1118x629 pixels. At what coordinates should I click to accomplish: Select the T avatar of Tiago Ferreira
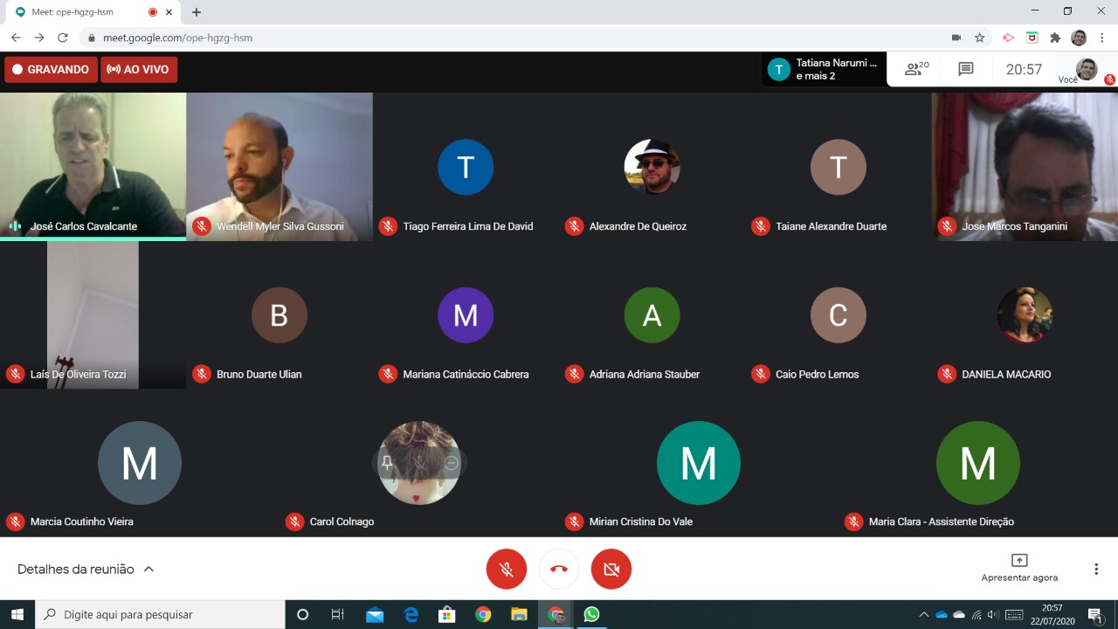click(466, 167)
